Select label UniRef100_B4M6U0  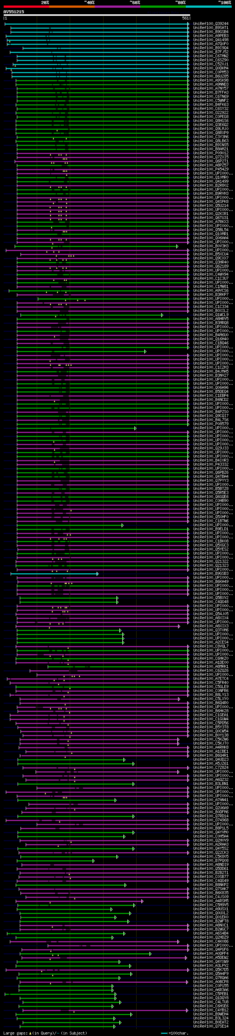210,335
